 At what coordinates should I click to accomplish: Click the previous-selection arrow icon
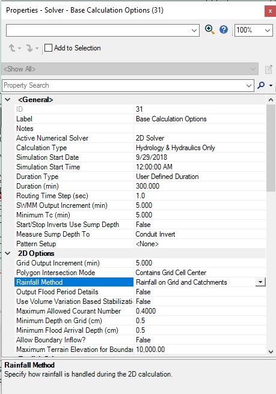(12, 48)
